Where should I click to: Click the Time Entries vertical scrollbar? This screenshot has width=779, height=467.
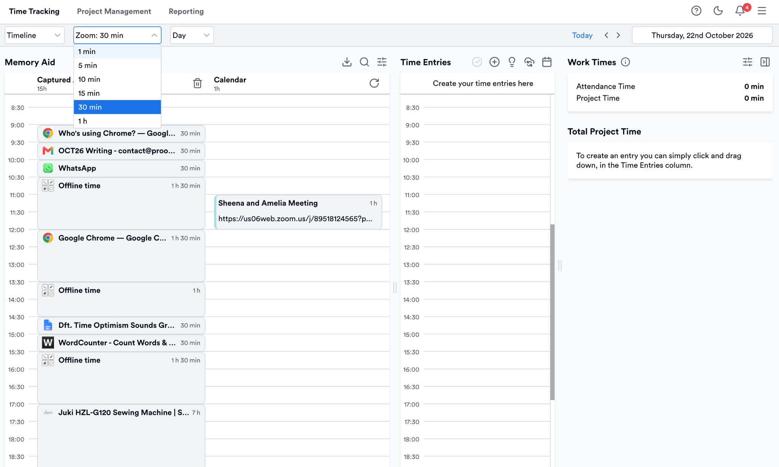552,312
